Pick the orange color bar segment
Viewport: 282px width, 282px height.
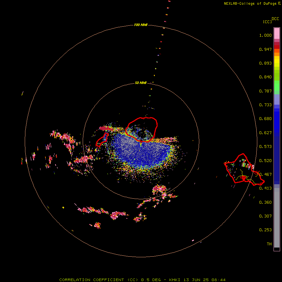pos(277,54)
